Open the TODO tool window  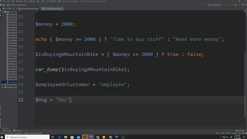point(7,131)
